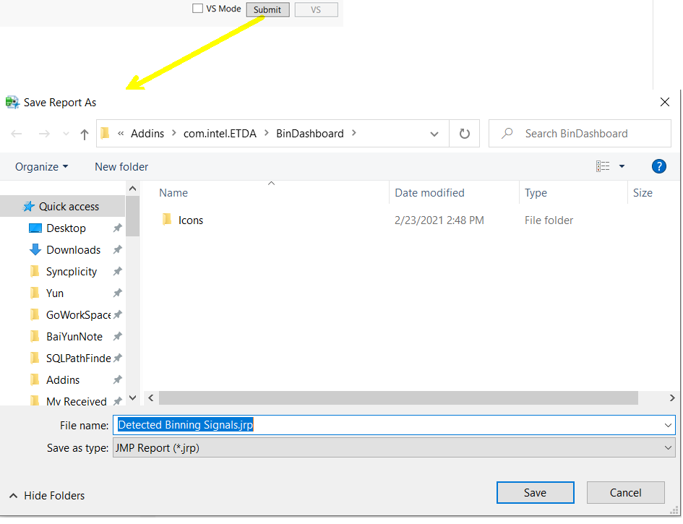Image resolution: width=683 pixels, height=524 pixels.
Task: Click the search magnifier icon
Action: (x=507, y=133)
